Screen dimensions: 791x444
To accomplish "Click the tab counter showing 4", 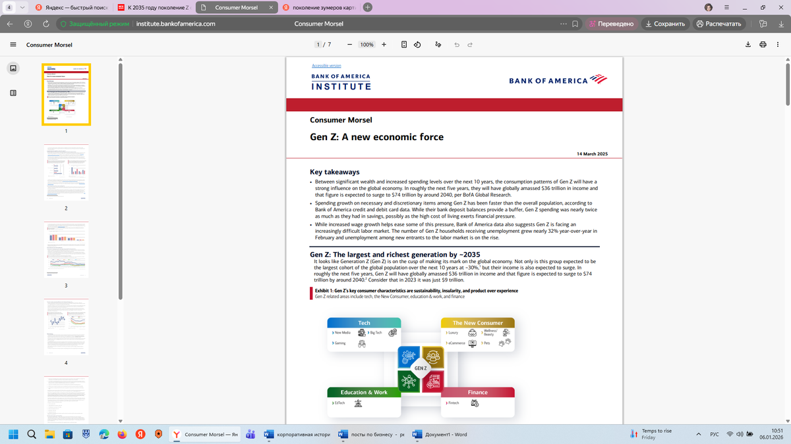I will coord(9,7).
